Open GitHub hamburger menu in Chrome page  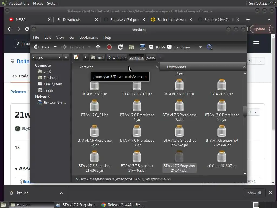point(256,43)
